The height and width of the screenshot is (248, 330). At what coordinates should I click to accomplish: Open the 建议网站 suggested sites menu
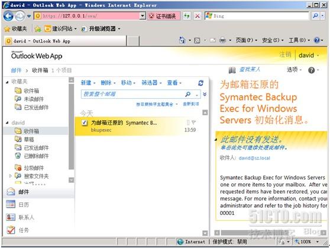coord(60,28)
